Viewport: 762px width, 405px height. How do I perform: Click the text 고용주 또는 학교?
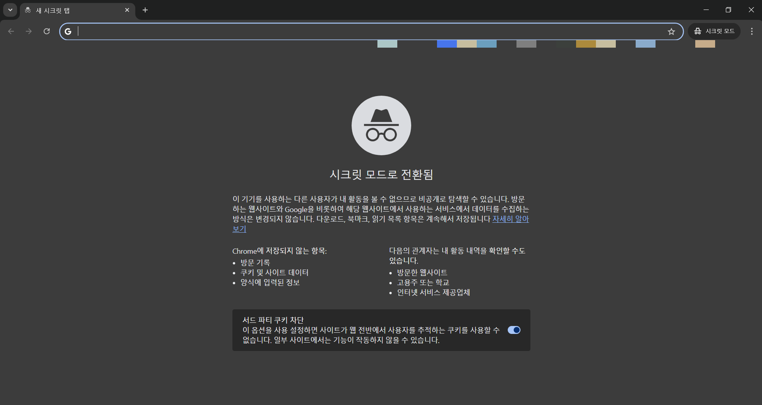[x=423, y=282]
